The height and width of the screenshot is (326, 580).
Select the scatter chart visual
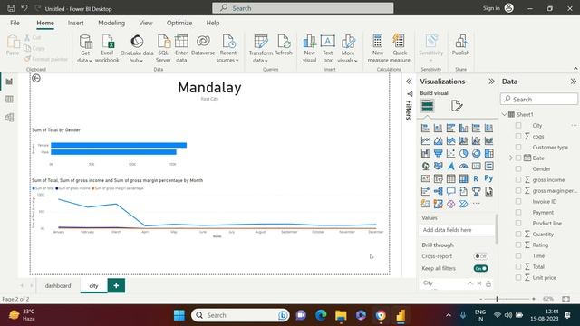[x=451, y=153]
